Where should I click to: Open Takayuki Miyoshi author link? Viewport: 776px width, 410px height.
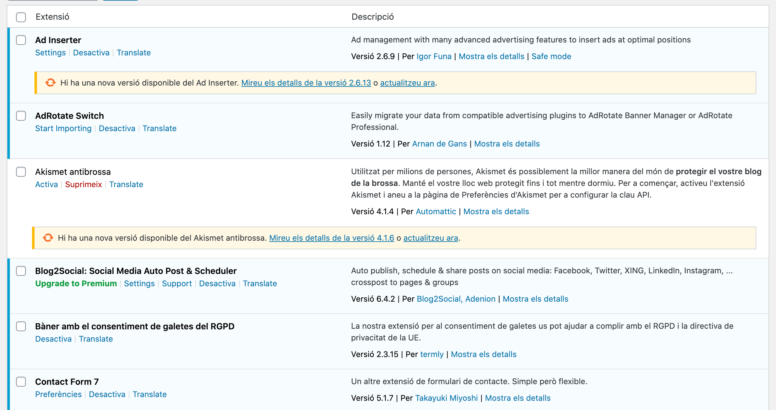(447, 398)
